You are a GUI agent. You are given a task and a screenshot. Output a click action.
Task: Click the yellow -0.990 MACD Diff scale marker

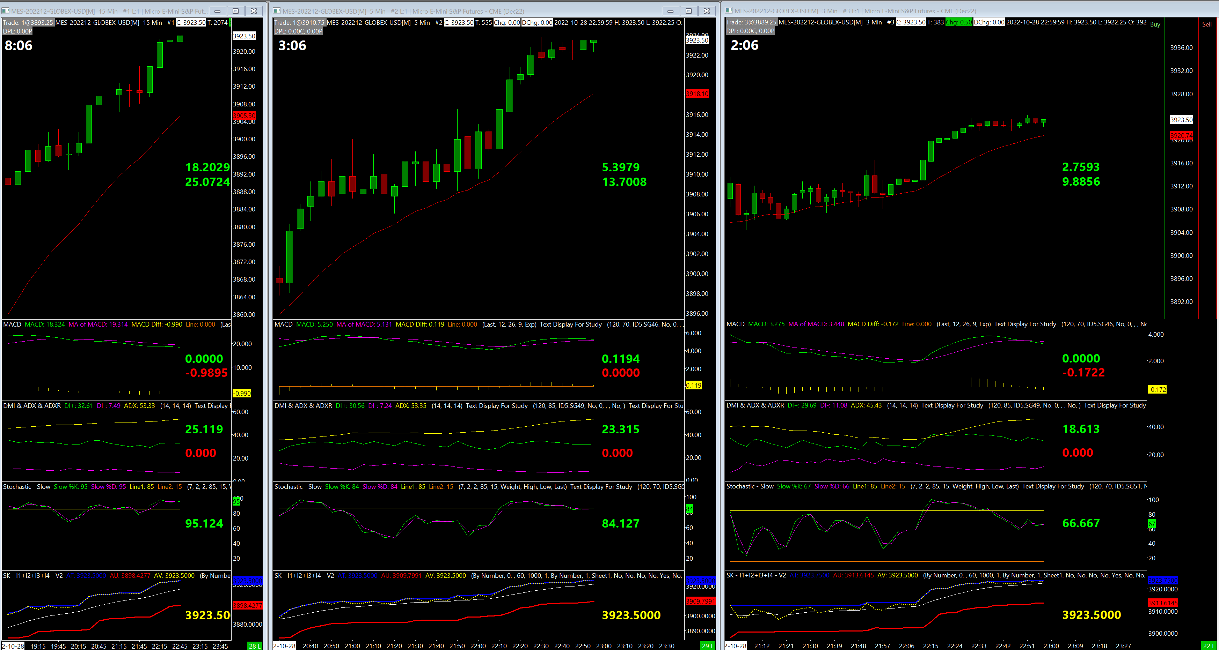[x=242, y=393]
